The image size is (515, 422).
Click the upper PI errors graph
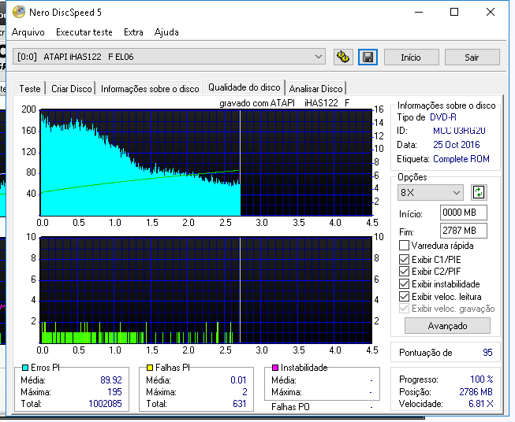click(206, 163)
